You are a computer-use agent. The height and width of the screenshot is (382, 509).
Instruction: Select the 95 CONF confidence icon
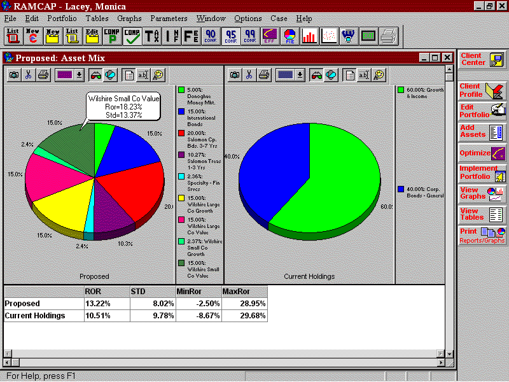coord(231,36)
